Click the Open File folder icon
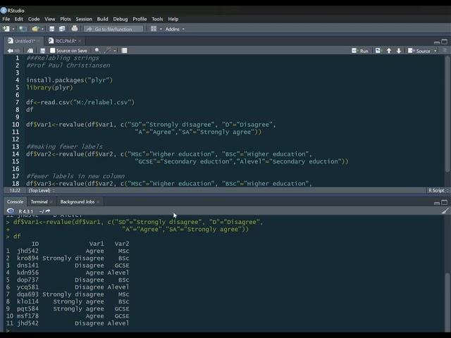 point(35,29)
